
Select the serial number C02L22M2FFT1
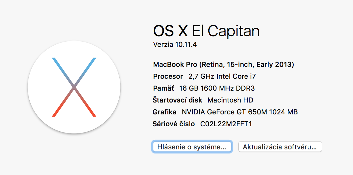tap(226, 124)
